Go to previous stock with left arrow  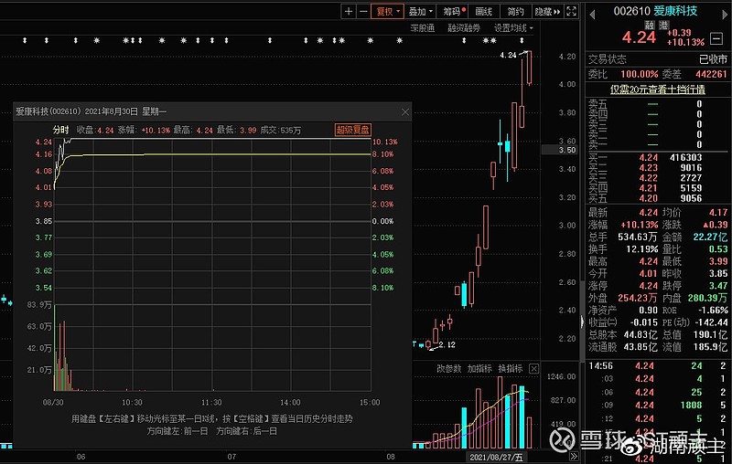click(592, 15)
